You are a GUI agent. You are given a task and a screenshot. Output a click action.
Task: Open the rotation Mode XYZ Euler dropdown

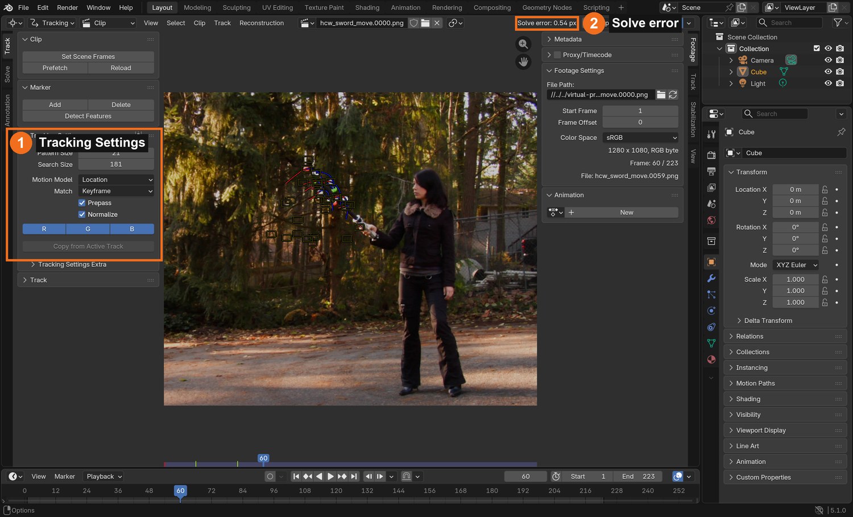[x=796, y=265]
